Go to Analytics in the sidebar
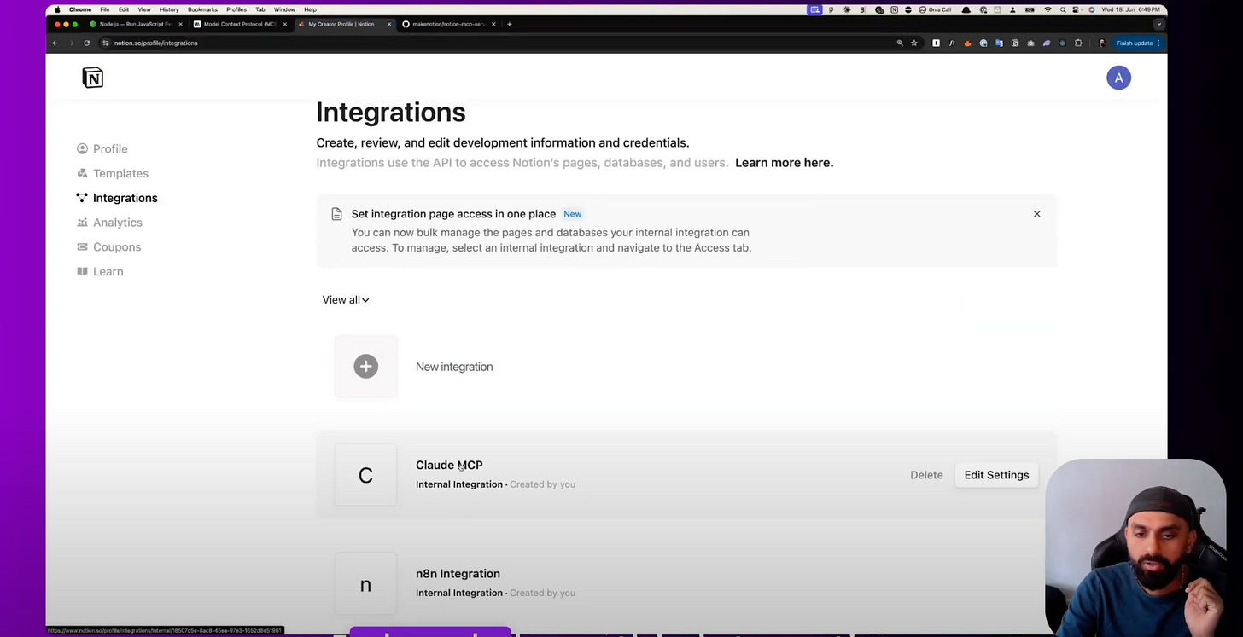The height and width of the screenshot is (637, 1243). 109,223
